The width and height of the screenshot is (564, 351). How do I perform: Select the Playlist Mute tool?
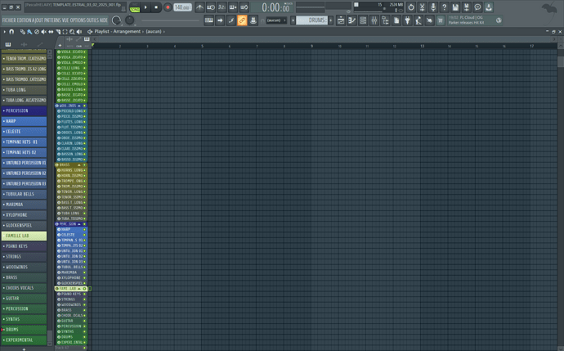(x=44, y=32)
